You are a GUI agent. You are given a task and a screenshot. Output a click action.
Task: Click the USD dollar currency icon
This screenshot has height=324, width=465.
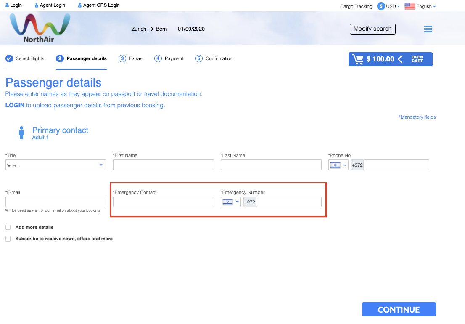pos(381,6)
